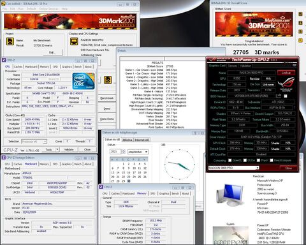Click the GPU-Z BIOS export share icon

pyautogui.click(x=279, y=96)
